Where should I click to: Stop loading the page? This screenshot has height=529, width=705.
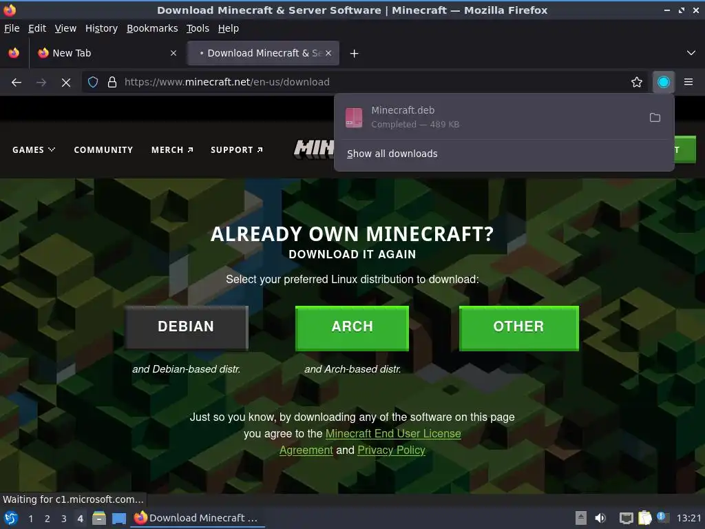[x=66, y=83]
